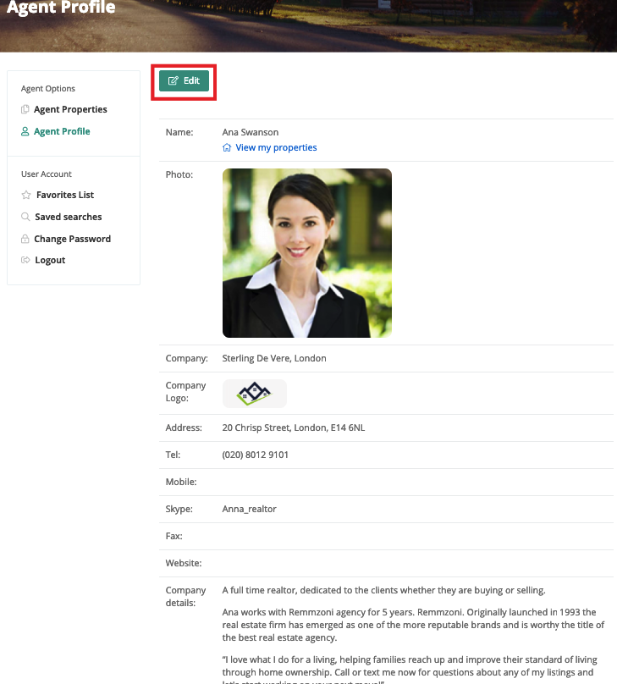
Task: Follow the View my properties link text
Action: 276,148
